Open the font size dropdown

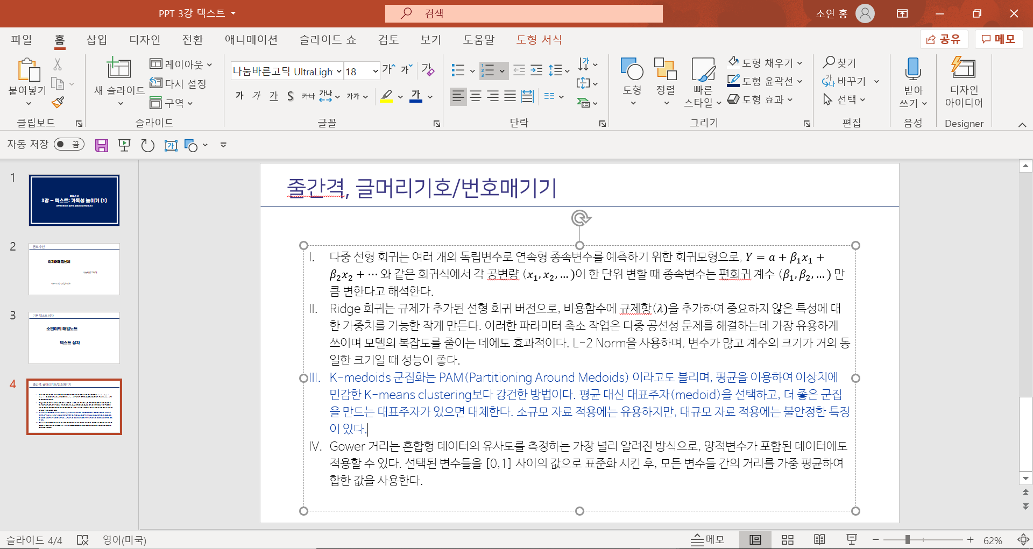376,71
